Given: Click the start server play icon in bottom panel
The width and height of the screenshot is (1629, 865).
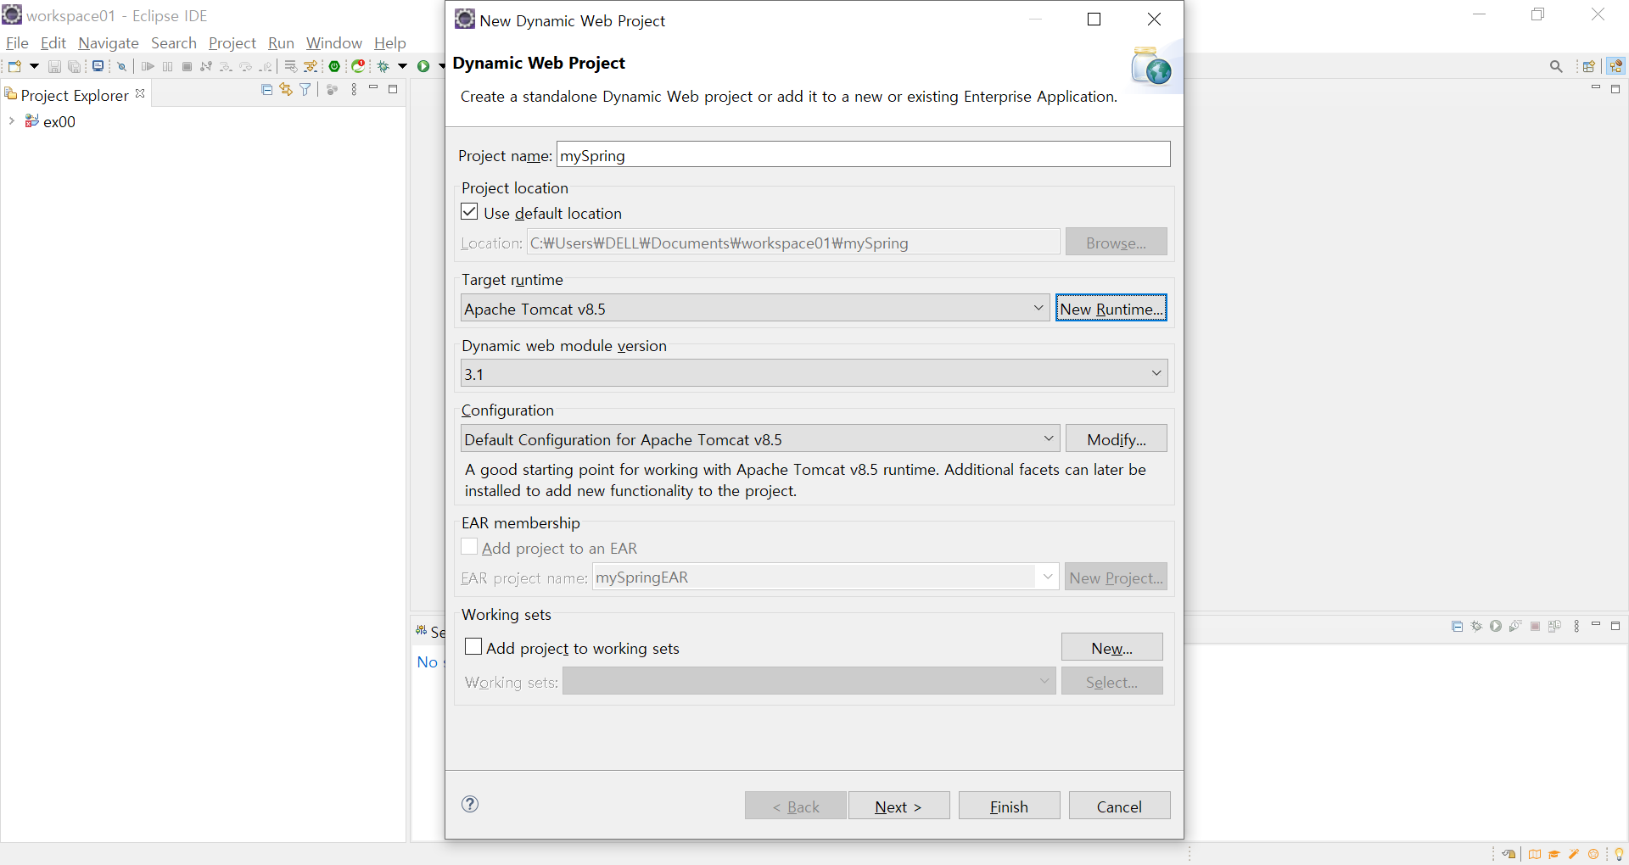Looking at the screenshot, I should point(1496,626).
